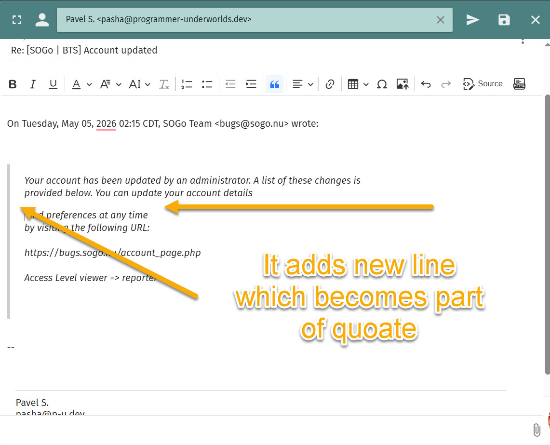
Task: Switch to Source editing mode
Action: [x=483, y=84]
